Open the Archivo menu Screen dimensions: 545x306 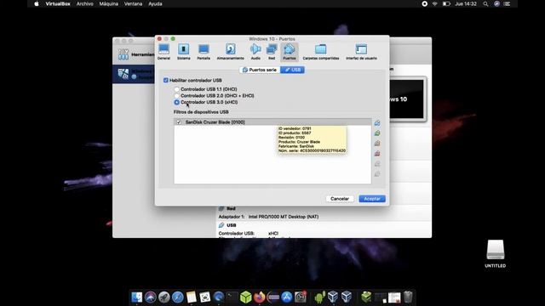pyautogui.click(x=85, y=3)
